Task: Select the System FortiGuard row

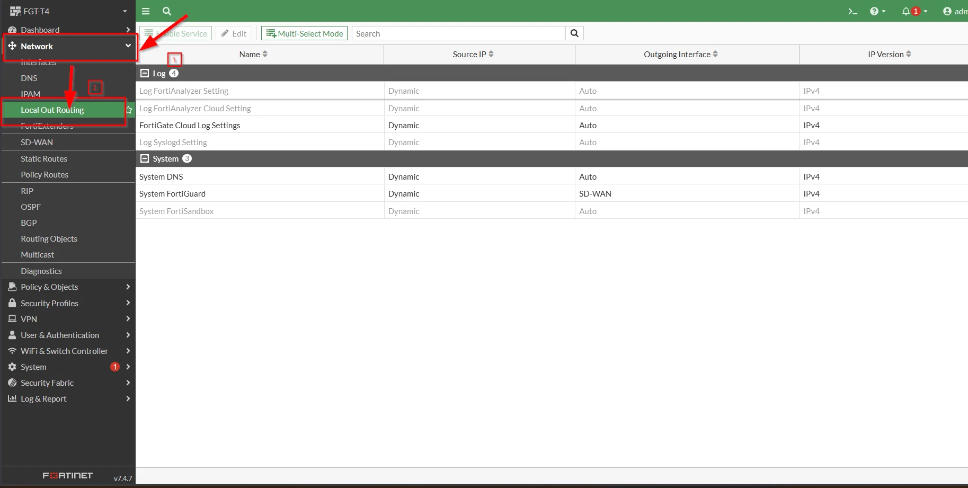Action: pos(552,193)
